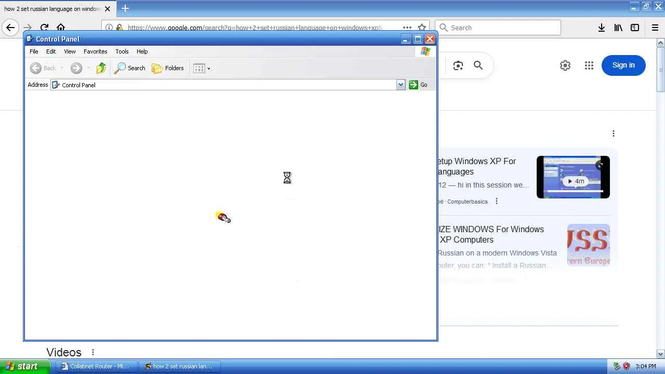665x374 pixels.
Task: Close the 'how 2 set russian language' tab
Action: (x=108, y=9)
